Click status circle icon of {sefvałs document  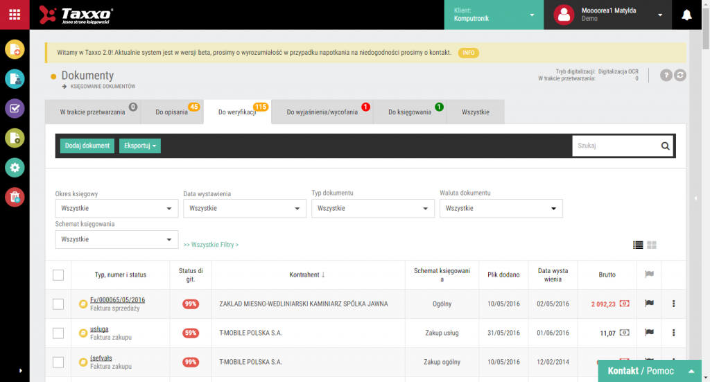[x=83, y=362]
